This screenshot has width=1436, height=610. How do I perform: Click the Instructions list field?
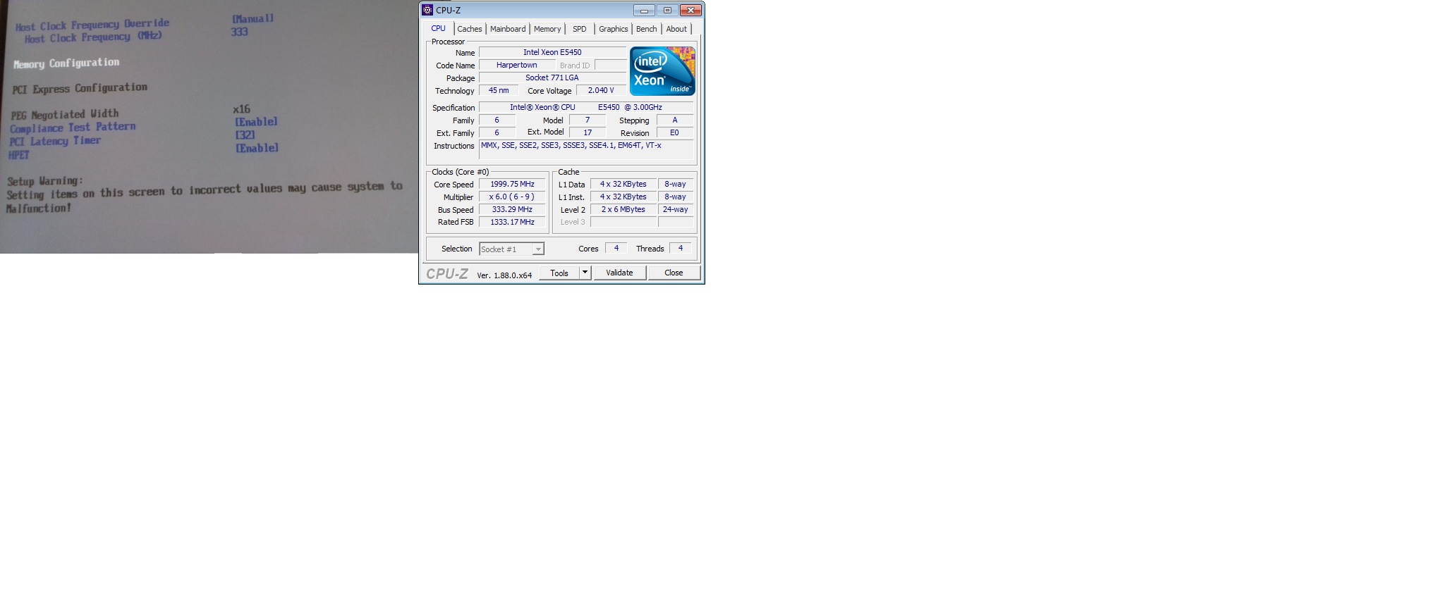(586, 149)
